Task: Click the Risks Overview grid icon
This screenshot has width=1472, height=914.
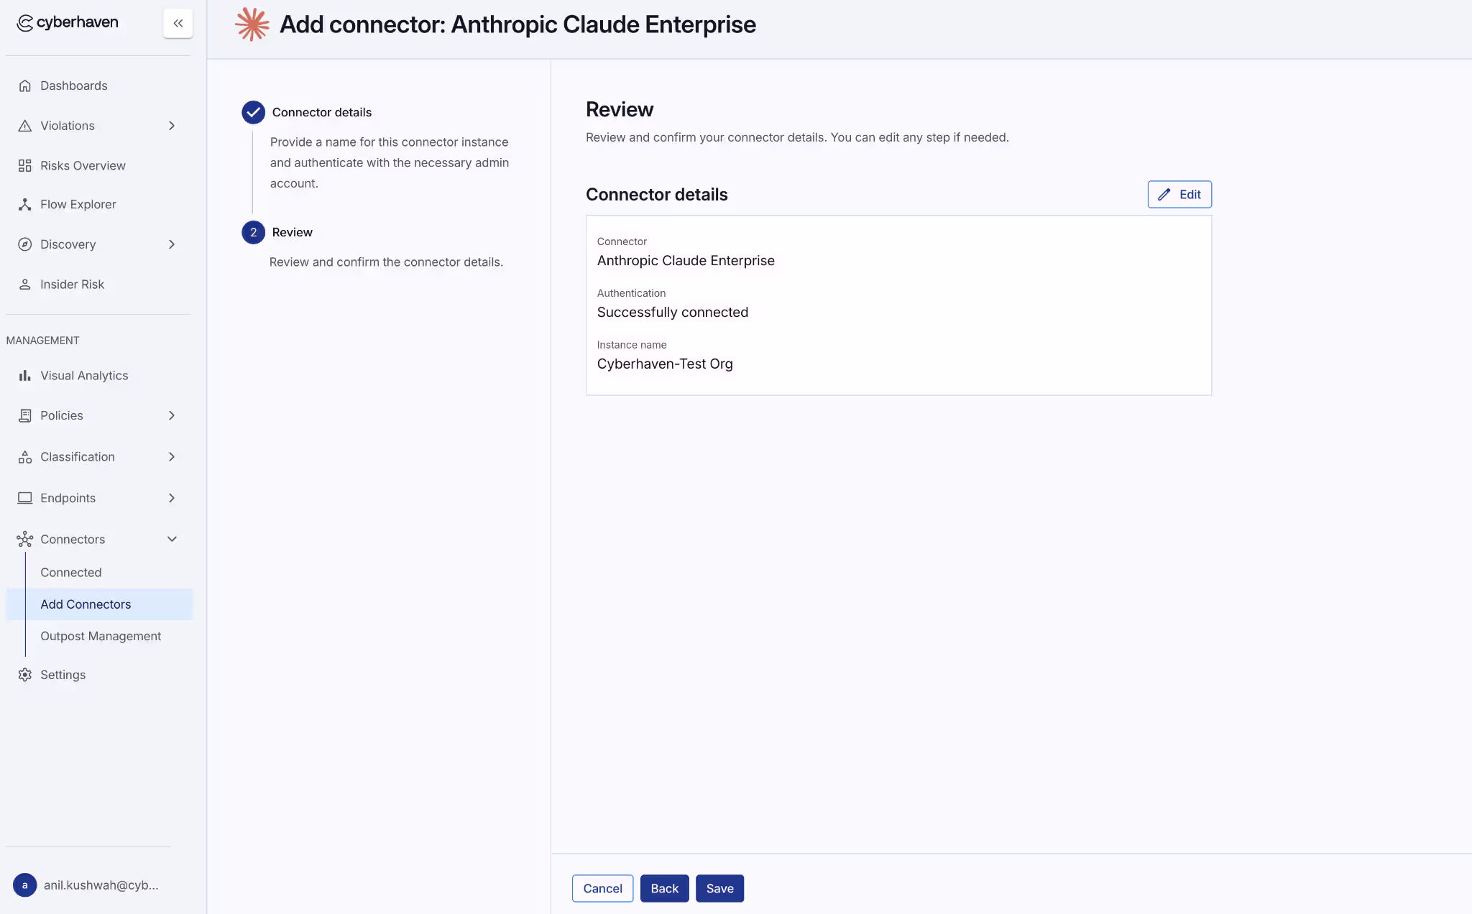Action: [x=25, y=165]
